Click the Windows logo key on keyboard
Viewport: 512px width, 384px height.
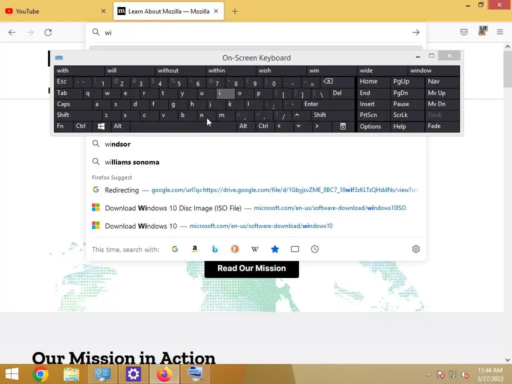coord(101,126)
